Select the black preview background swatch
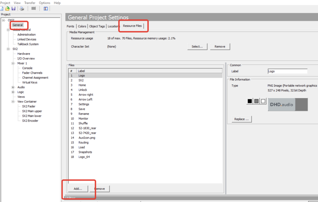Viewport: 318px width, 202px height. [250, 101]
